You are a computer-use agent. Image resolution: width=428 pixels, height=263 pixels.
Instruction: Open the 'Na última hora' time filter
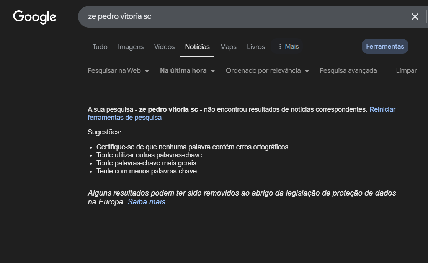click(188, 71)
